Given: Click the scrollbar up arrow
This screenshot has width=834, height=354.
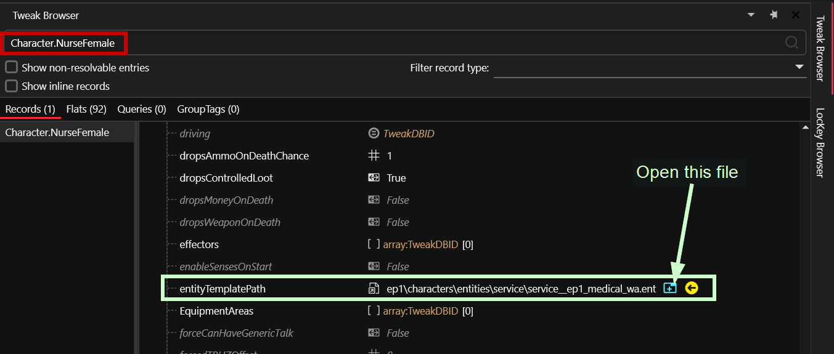Looking at the screenshot, I should (805, 127).
